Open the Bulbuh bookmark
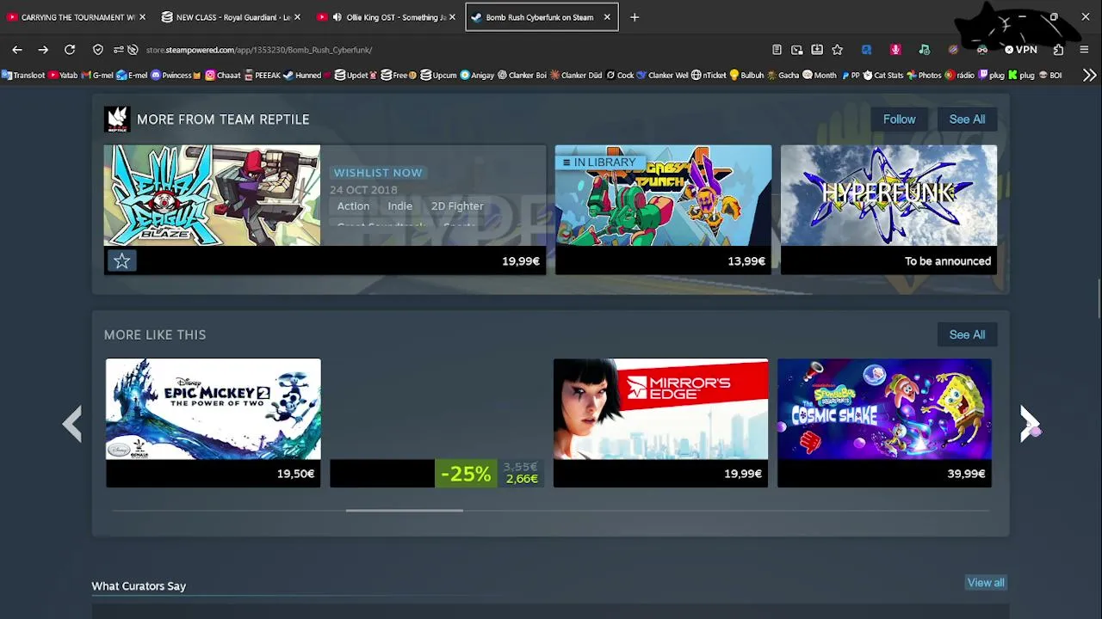This screenshot has width=1102, height=619. pos(746,75)
